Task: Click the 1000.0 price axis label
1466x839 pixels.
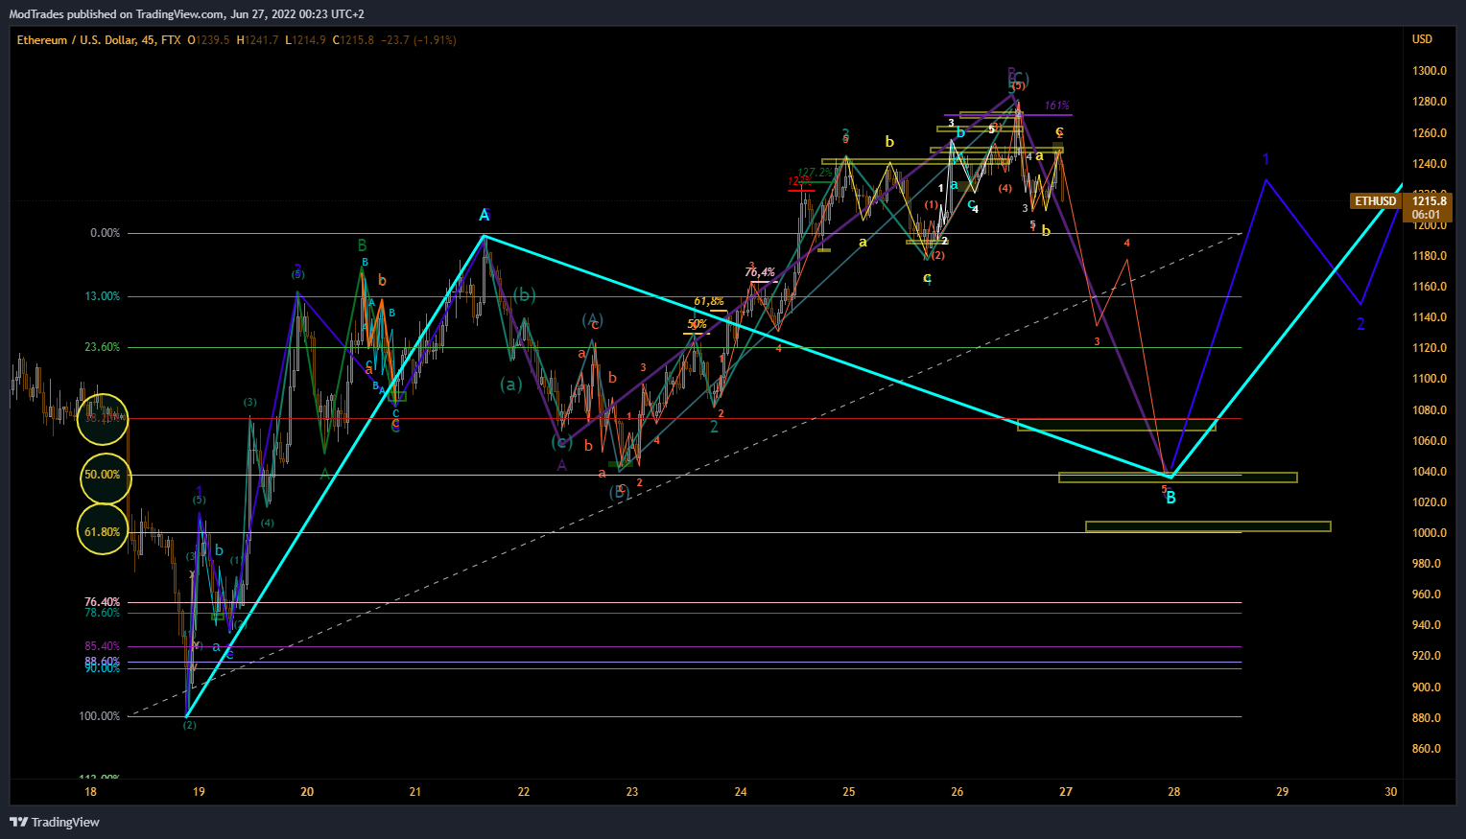Action: tap(1429, 533)
